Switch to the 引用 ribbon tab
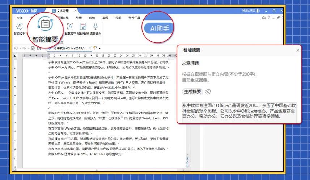Screen dimensions: 310x180 79,18
